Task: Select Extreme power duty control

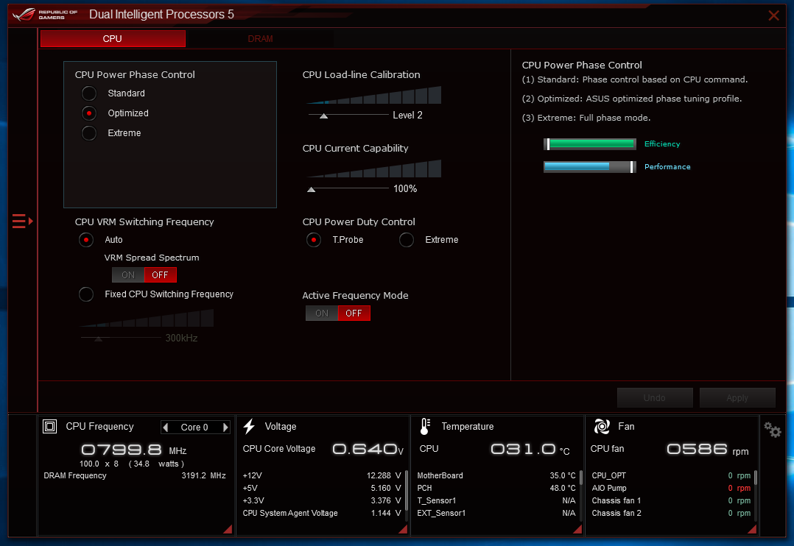Action: point(407,239)
